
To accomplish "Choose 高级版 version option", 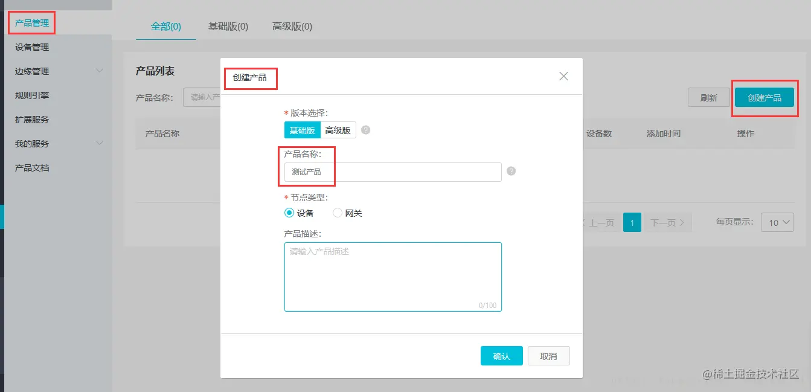I will pos(338,130).
